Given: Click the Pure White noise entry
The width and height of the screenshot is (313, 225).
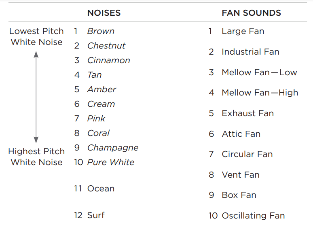Looking at the screenshot, I should pyautogui.click(x=111, y=162).
